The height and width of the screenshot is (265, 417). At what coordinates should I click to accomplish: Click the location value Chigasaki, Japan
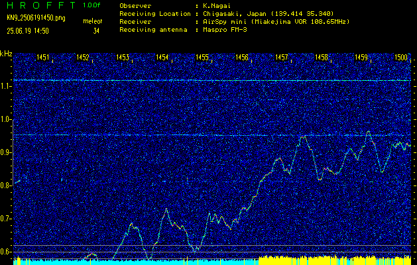tap(235, 14)
